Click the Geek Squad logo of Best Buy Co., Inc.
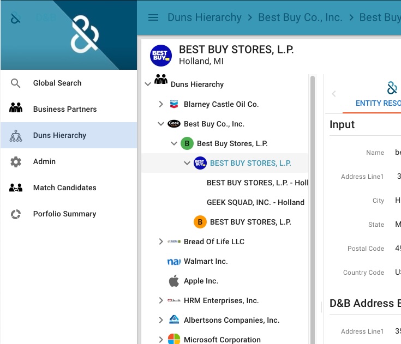The width and height of the screenshot is (401, 344). point(174,124)
